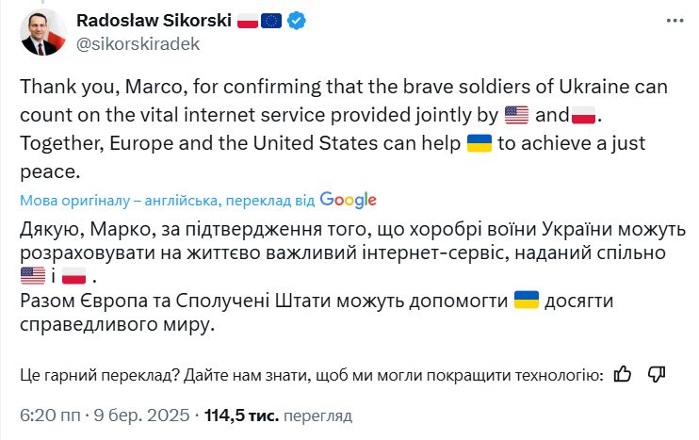Open Radosław Sikorski's profile picture
Screen dimensions: 699x440
coord(42,32)
